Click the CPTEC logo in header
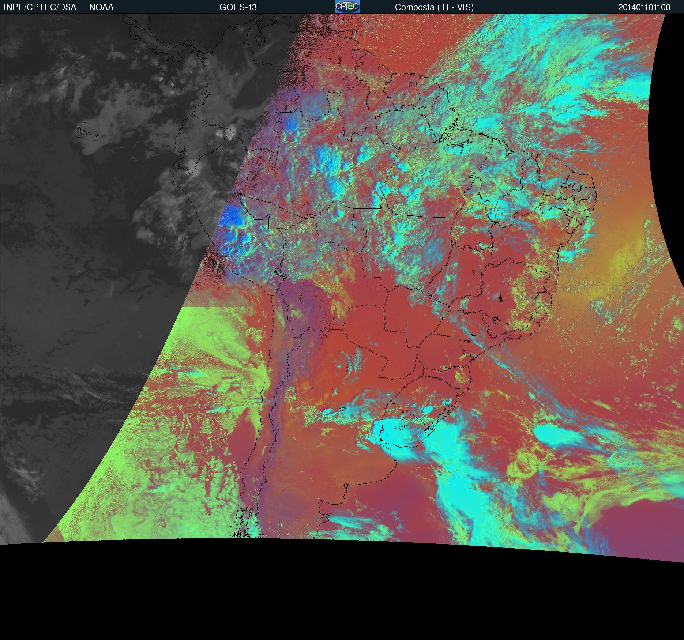Image resolution: width=684 pixels, height=640 pixels. pos(347,7)
